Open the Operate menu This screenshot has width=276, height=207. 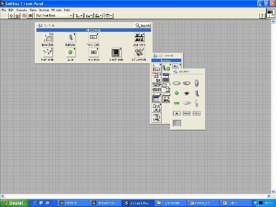pos(21,10)
